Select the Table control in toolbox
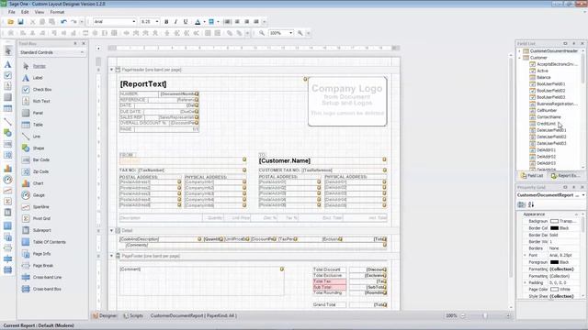Image resolution: width=588 pixels, height=330 pixels. pyautogui.click(x=38, y=125)
